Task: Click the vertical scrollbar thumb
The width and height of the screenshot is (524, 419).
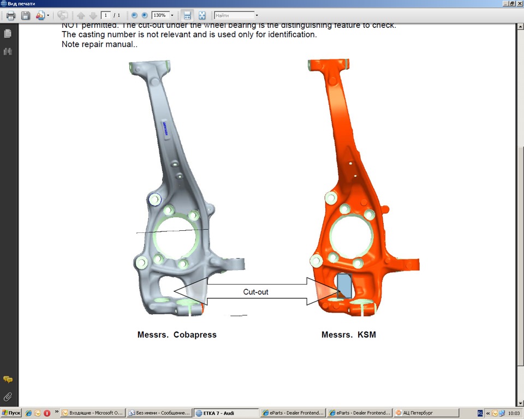Action: click(x=520, y=256)
